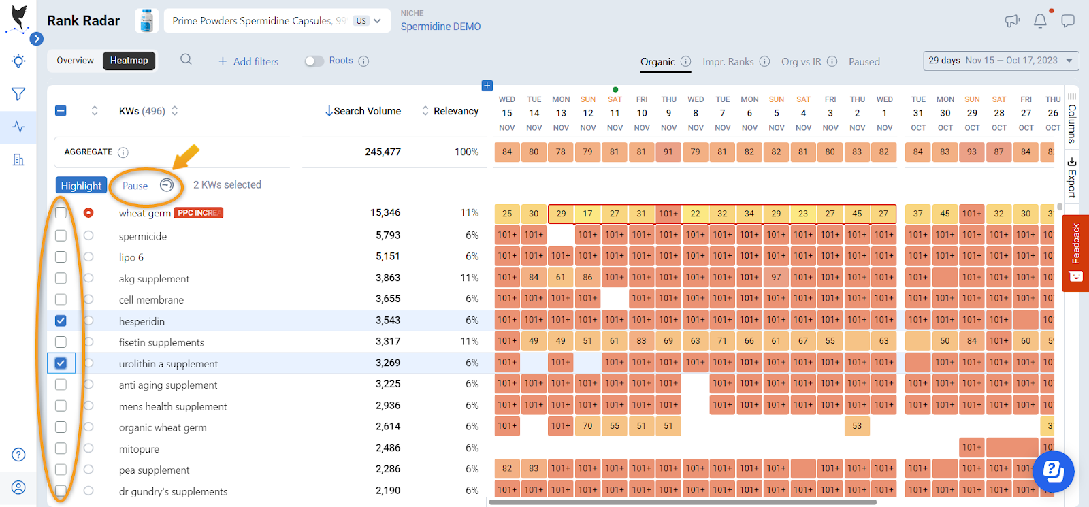Toggle the Roots switch
Screen dimensions: 1089x507
(x=314, y=61)
